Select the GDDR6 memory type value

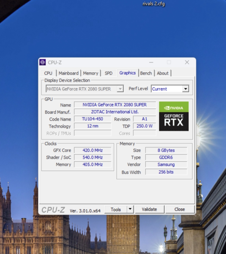166,157
